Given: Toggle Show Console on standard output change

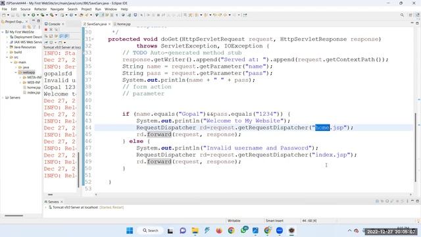Looking at the screenshot, I should click(61, 36).
